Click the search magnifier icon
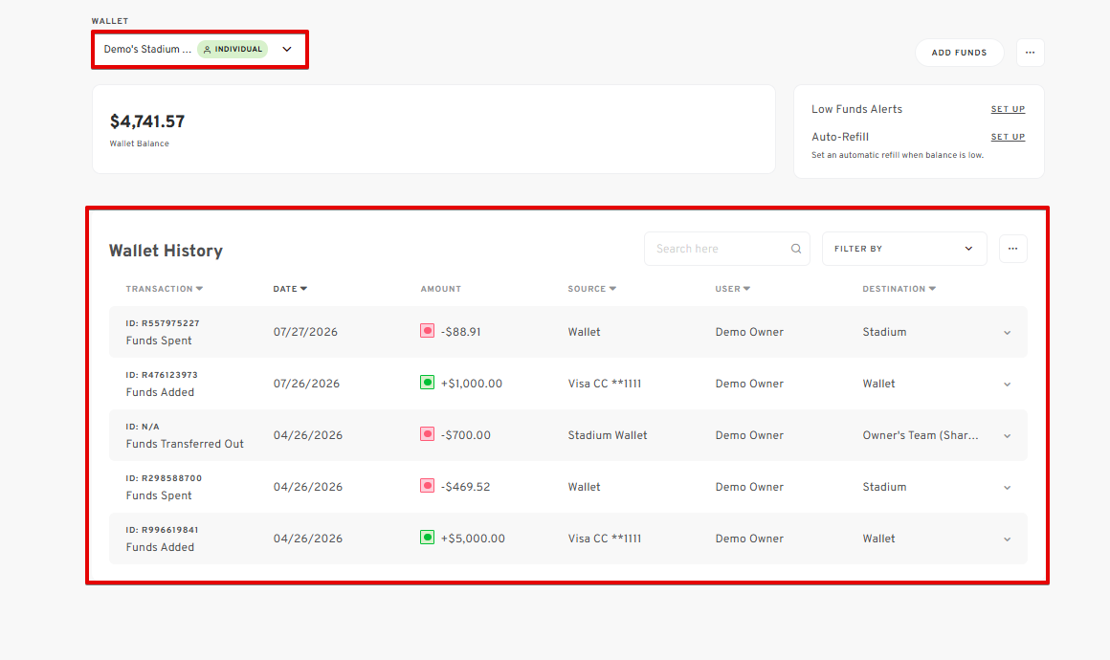Screen dimensions: 1110x660 tap(796, 249)
